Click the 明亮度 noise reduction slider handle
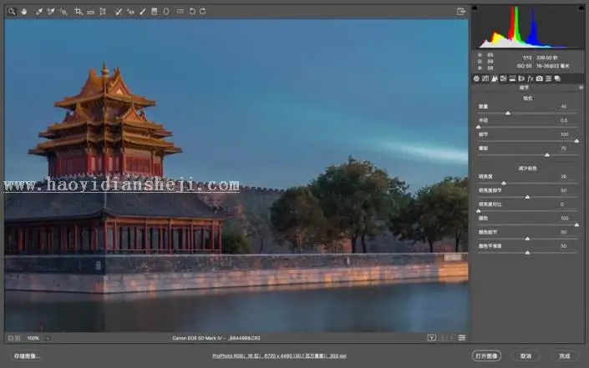The image size is (589, 368). point(504,183)
